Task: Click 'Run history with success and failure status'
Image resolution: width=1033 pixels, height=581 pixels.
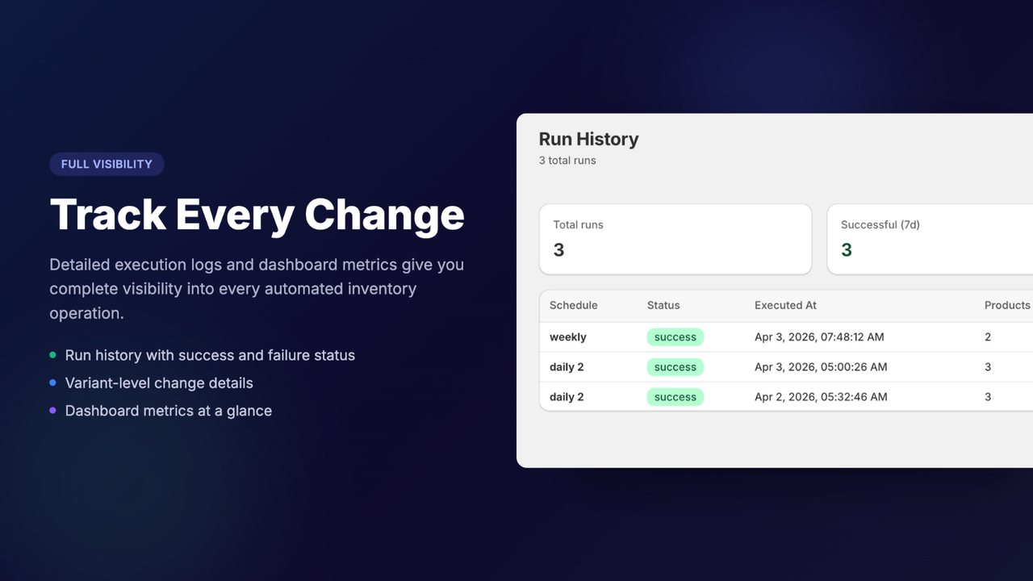Action: coord(210,355)
